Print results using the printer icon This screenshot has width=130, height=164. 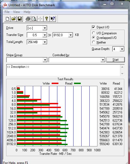[28, 19]
